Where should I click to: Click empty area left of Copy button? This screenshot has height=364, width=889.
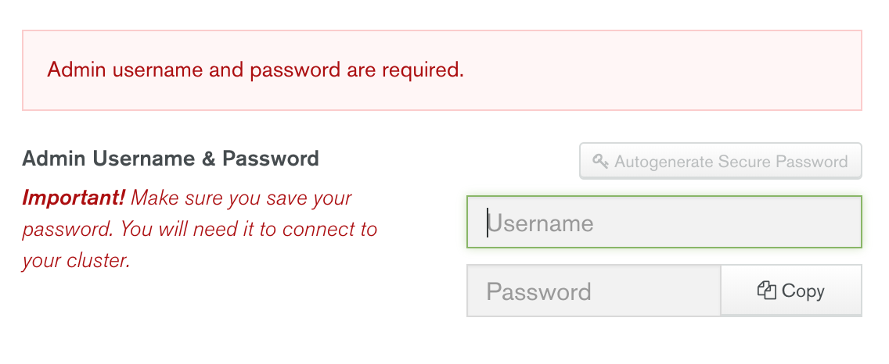(673, 291)
